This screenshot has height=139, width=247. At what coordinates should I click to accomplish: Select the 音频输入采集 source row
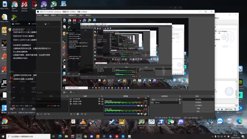coord(86,104)
